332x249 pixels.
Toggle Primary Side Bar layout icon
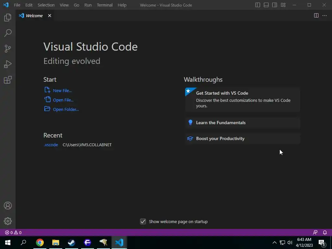258,5
